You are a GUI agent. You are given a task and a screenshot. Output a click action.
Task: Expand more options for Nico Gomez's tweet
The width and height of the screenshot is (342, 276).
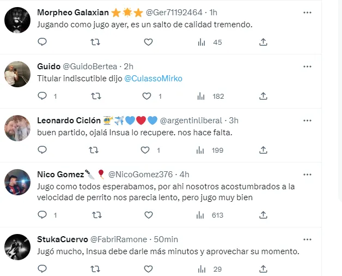(308, 175)
